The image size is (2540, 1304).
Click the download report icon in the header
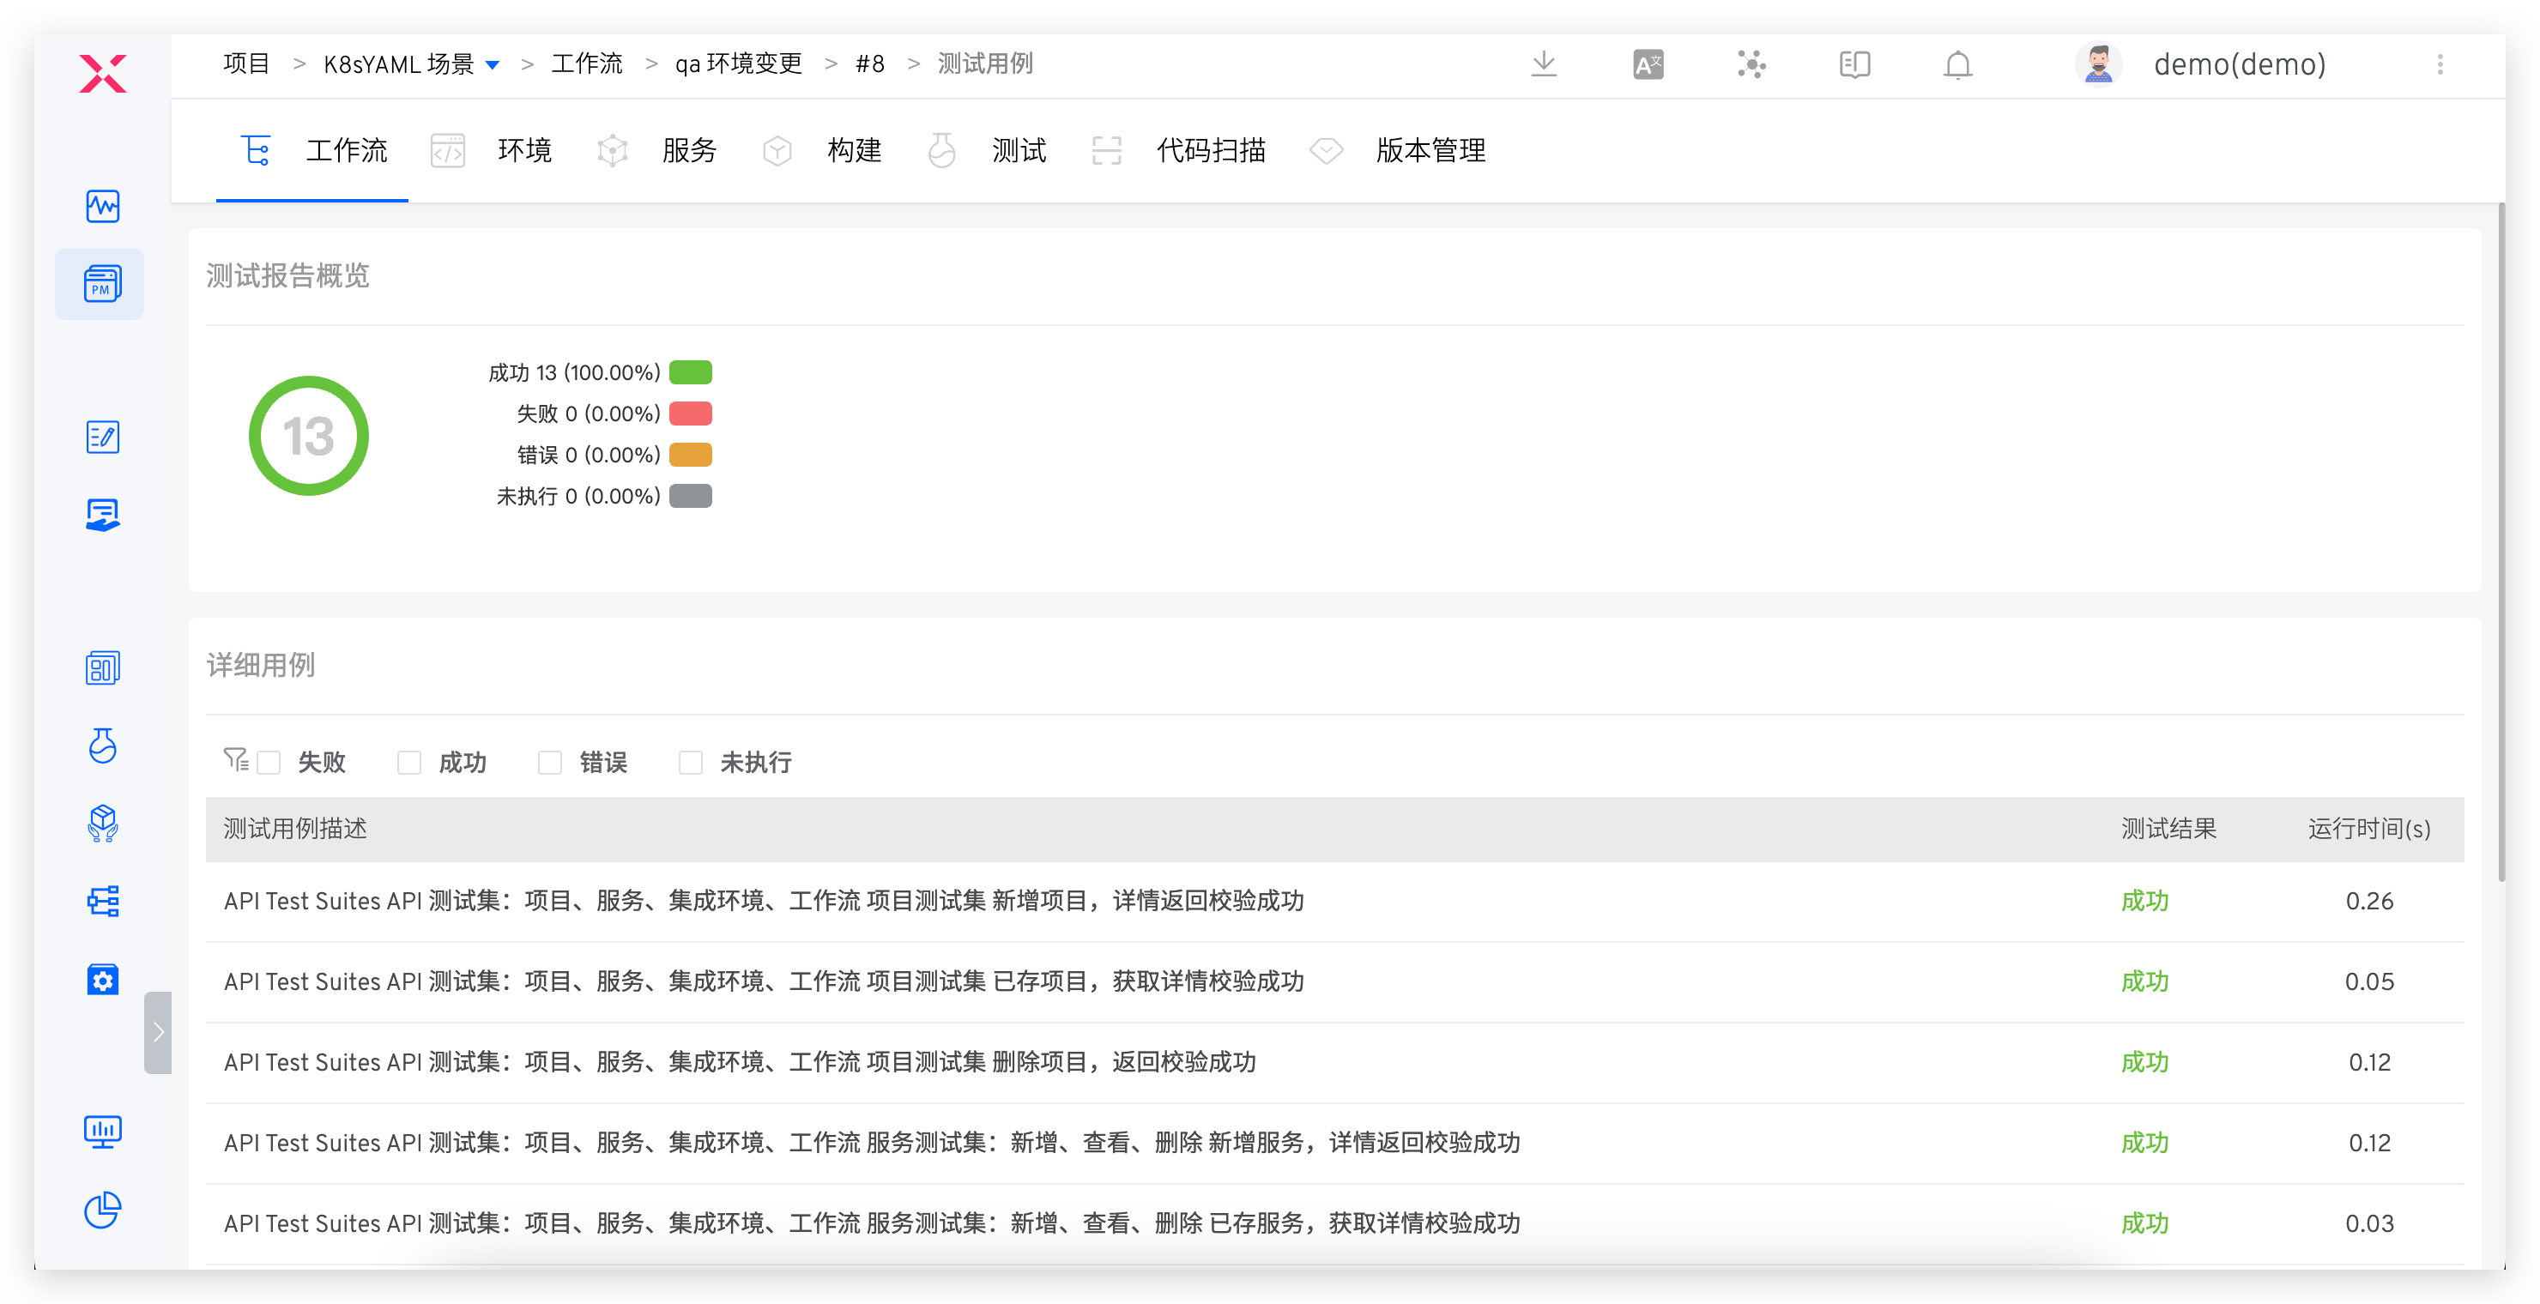click(x=1543, y=64)
